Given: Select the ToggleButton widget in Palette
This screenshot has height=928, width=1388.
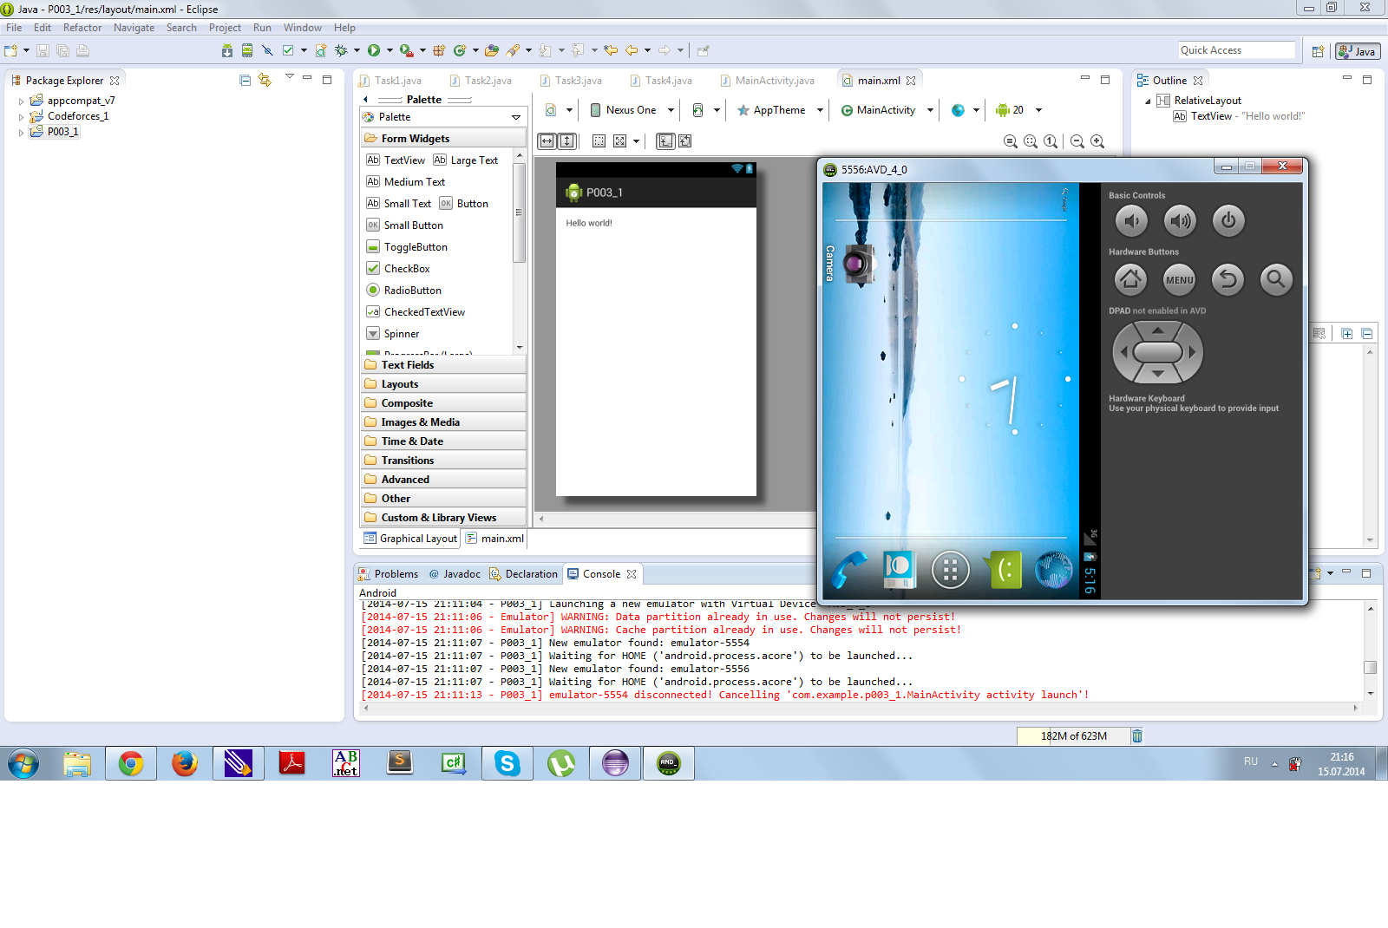Looking at the screenshot, I should pos(407,247).
